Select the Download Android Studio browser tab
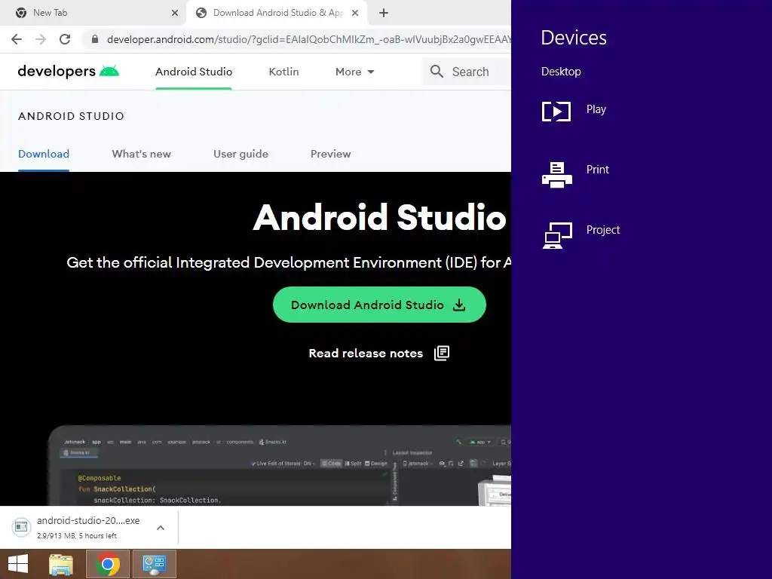The image size is (772, 579). [x=277, y=13]
